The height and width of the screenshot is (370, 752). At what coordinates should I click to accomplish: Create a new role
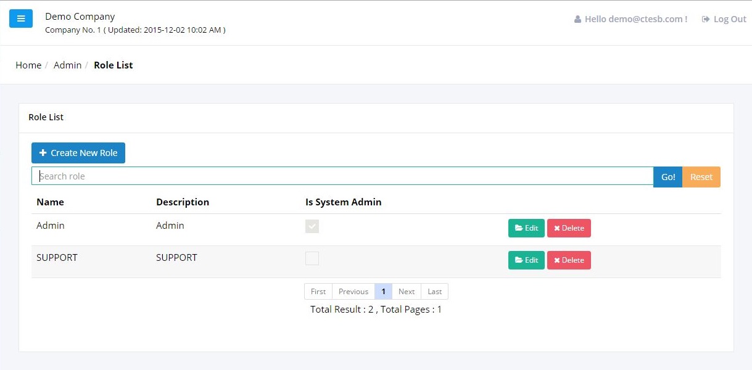tap(78, 153)
